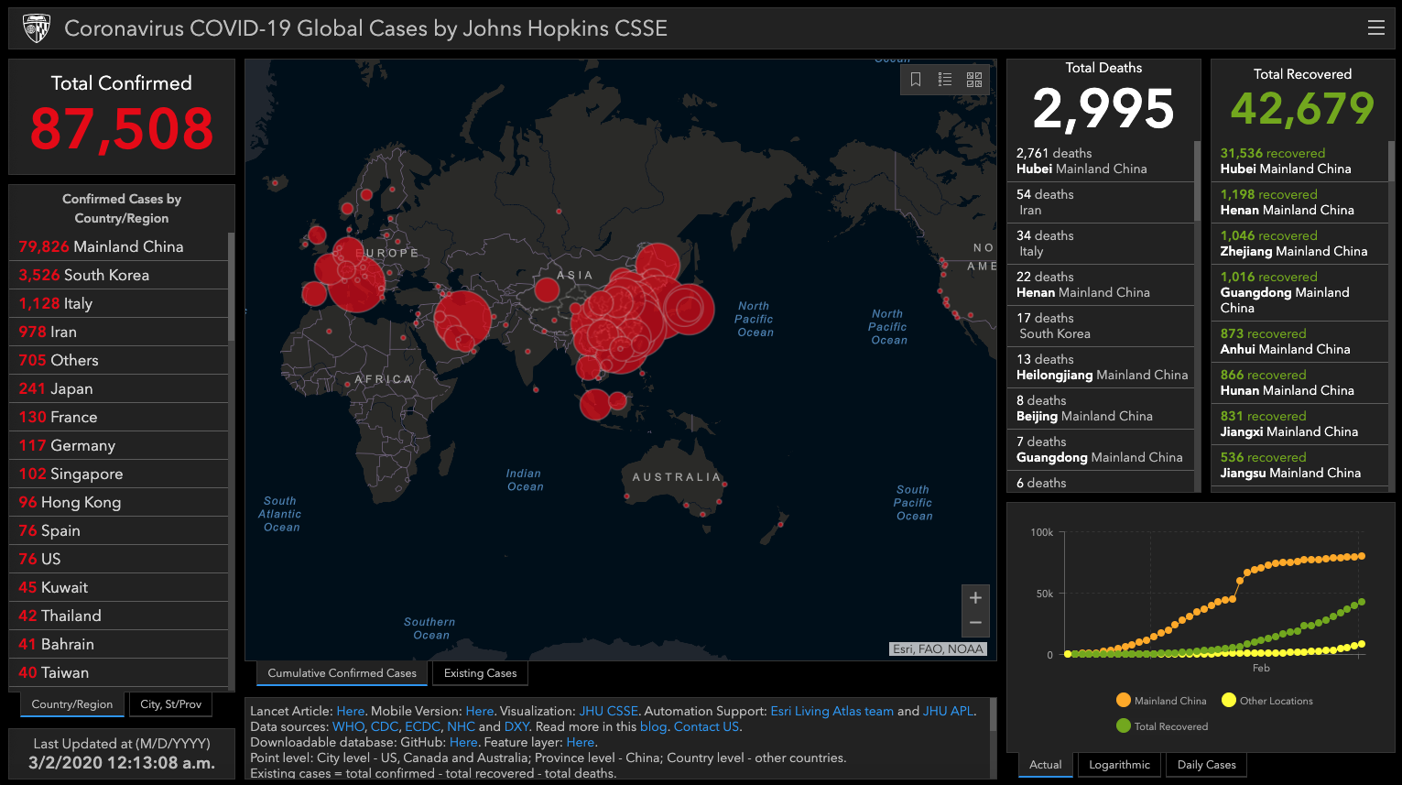Select 17 deaths South Korea entry
1402x785 pixels.
click(x=1101, y=326)
